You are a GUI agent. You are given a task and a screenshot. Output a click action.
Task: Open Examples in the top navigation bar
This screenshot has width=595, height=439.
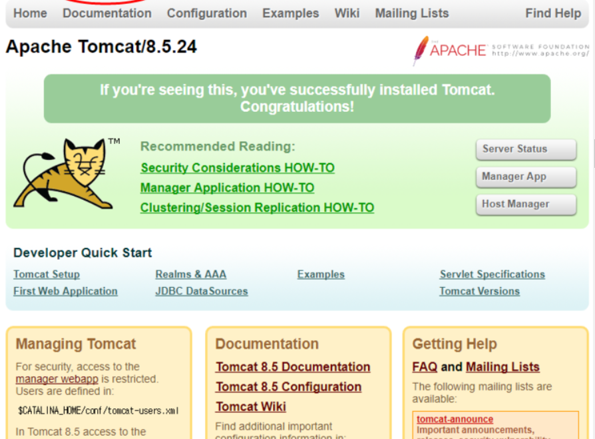pos(291,13)
